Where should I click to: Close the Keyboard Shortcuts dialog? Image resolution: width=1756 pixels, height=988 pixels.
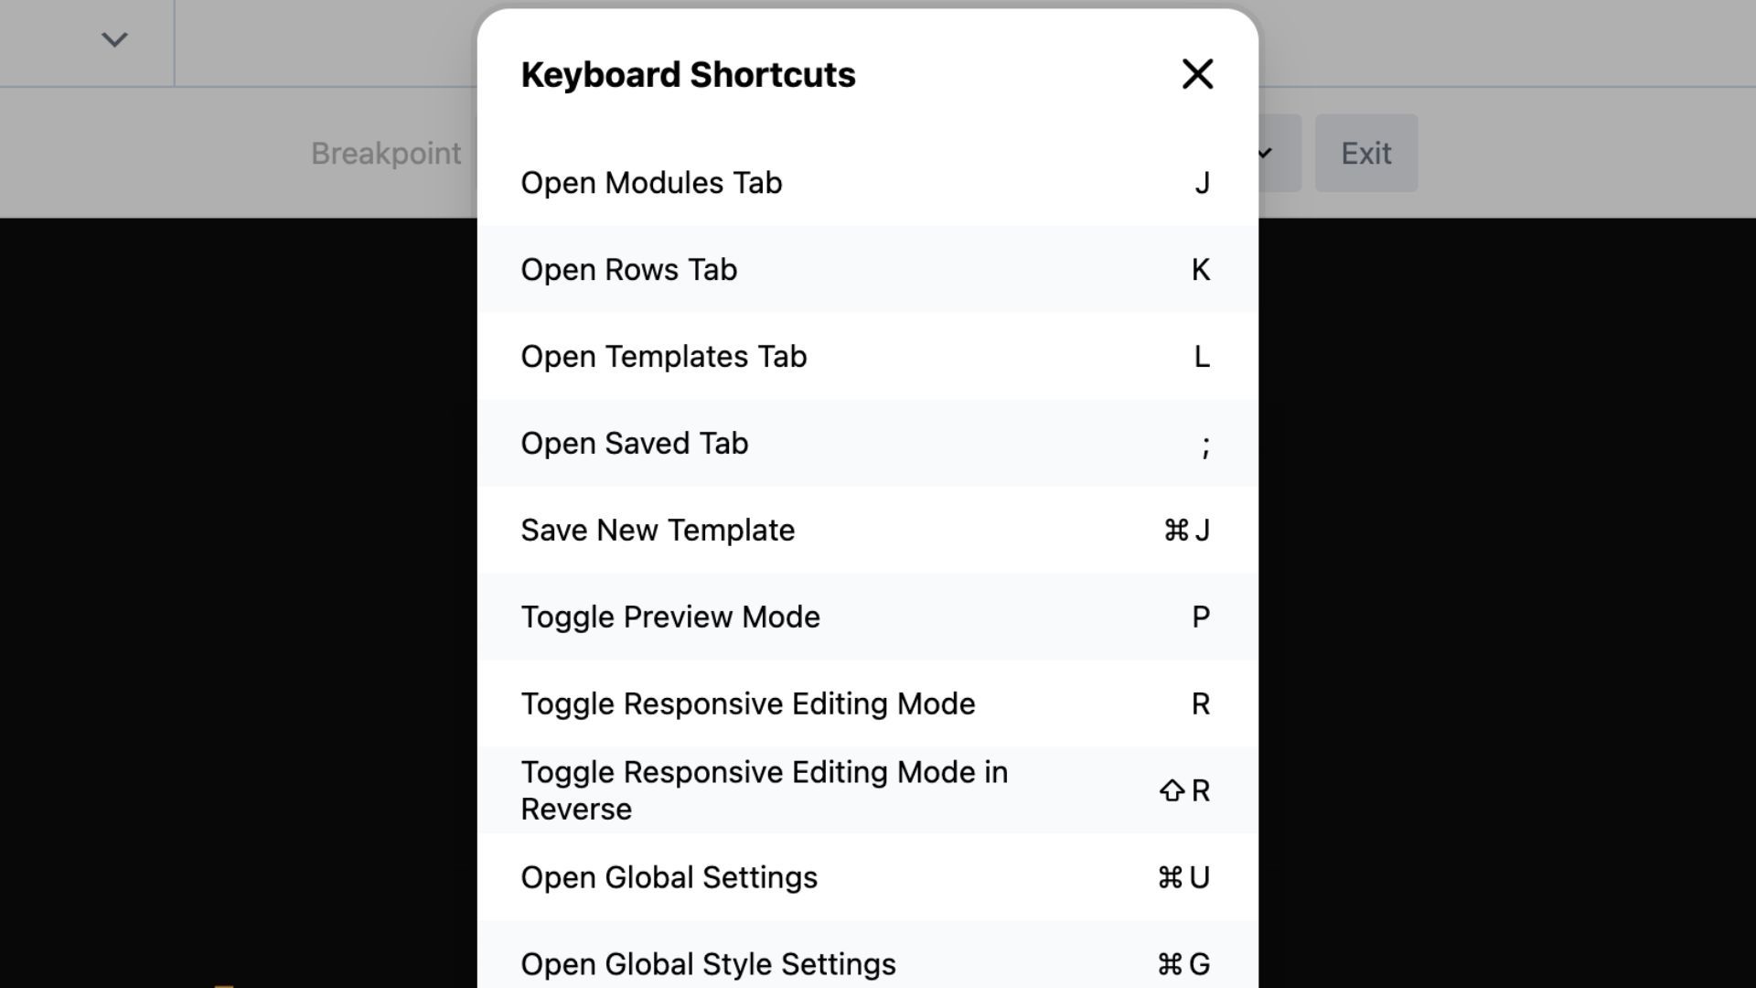pyautogui.click(x=1197, y=74)
